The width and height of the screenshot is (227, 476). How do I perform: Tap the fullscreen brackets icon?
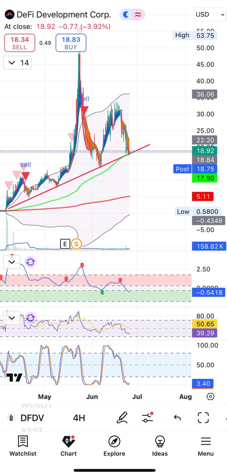pos(203,418)
